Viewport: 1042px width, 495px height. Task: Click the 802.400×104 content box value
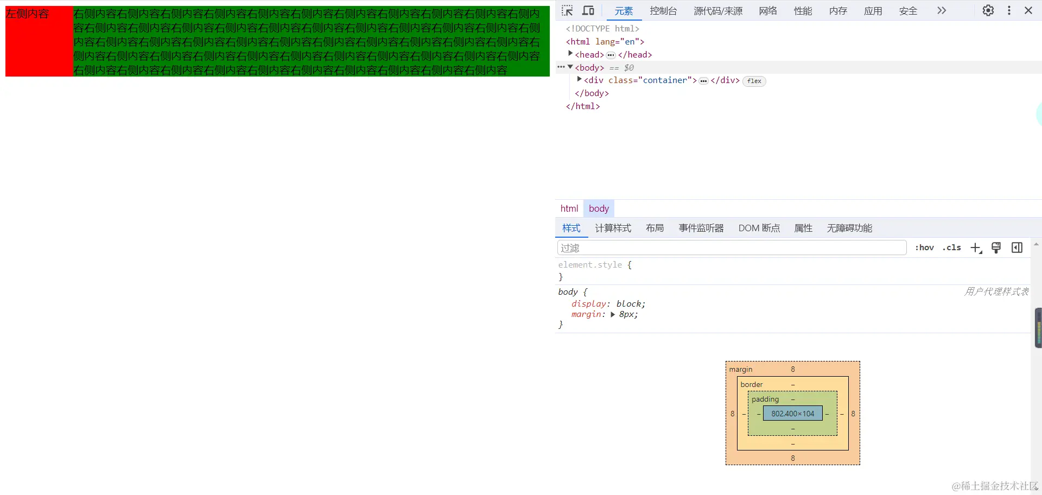click(793, 414)
